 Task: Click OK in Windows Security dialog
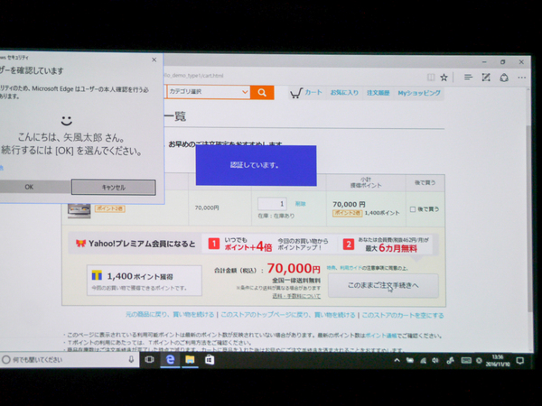click(x=31, y=187)
